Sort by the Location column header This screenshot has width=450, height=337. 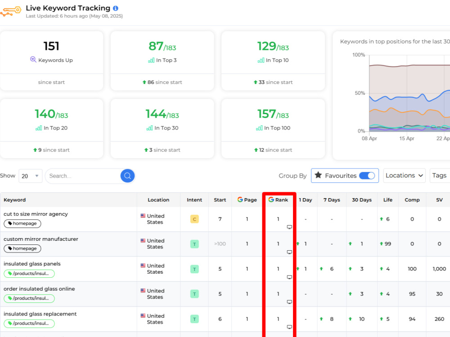point(158,200)
